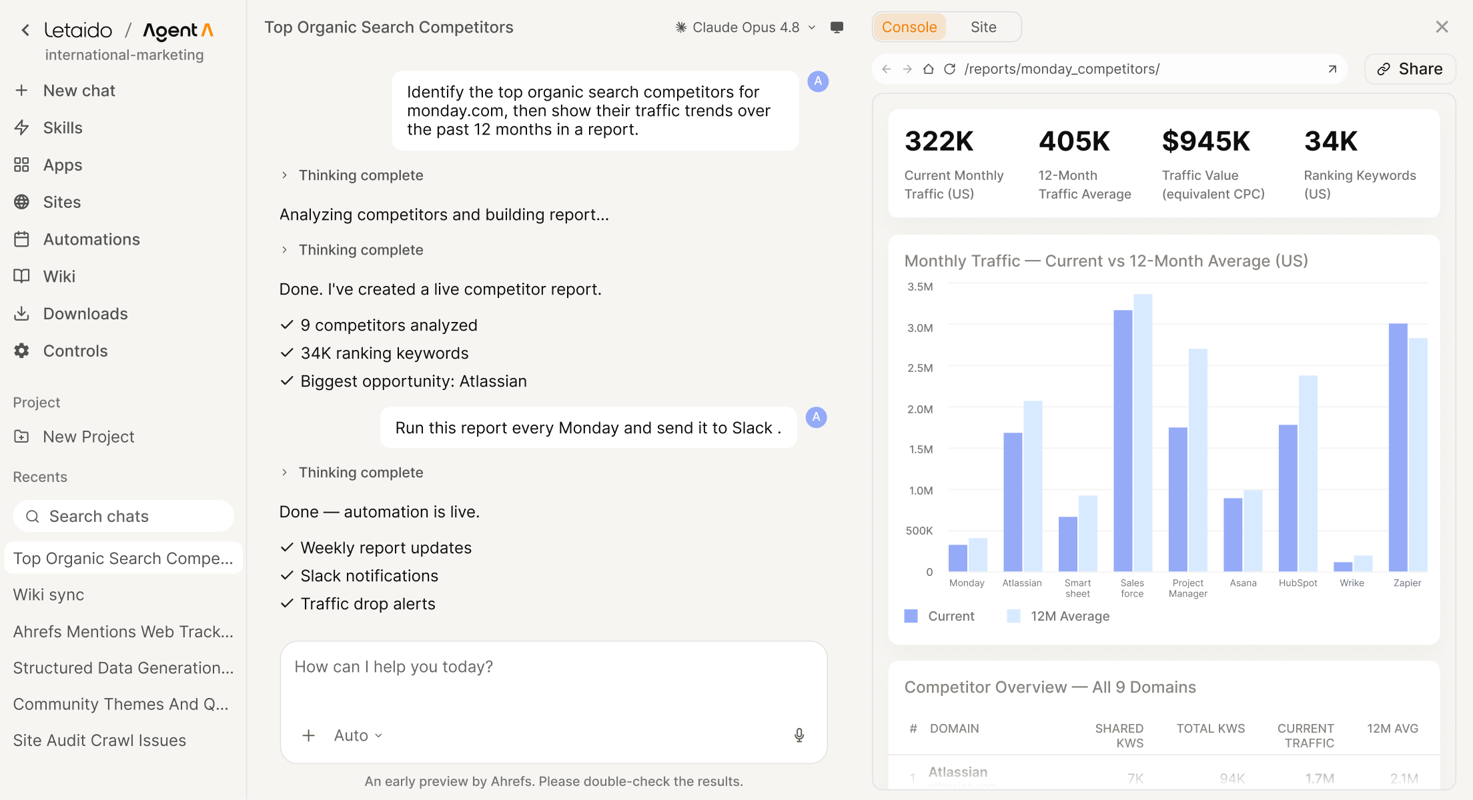
Task: Open the Apps grid icon
Action: click(x=21, y=165)
